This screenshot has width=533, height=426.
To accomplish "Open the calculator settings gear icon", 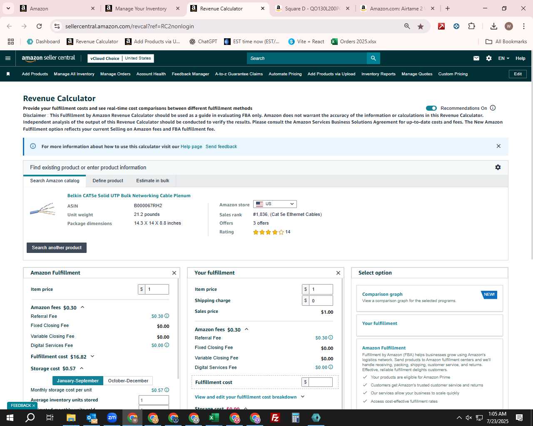I will 498,167.
